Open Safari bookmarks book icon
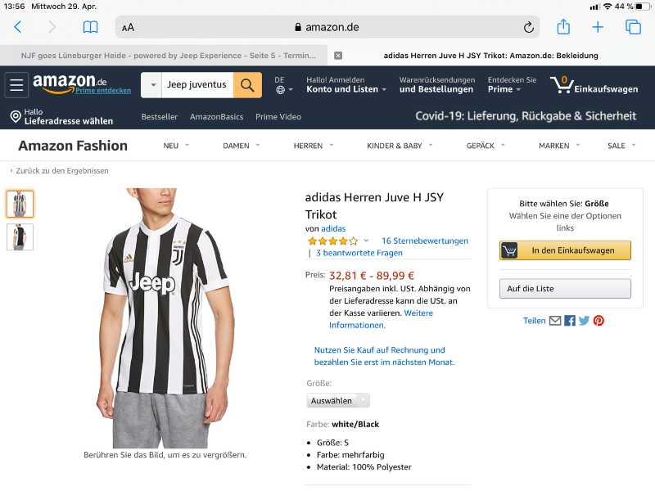 point(90,27)
